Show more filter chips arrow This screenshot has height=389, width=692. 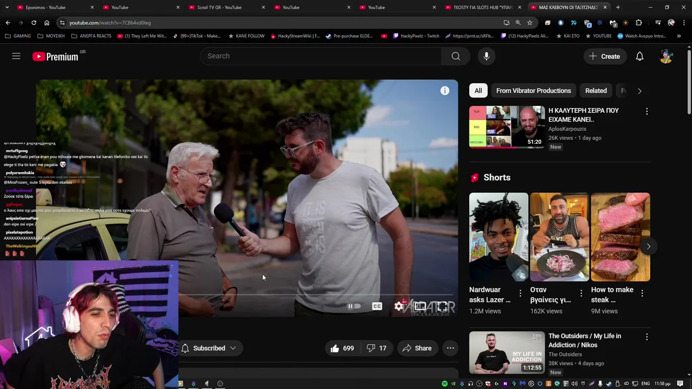[x=640, y=91]
